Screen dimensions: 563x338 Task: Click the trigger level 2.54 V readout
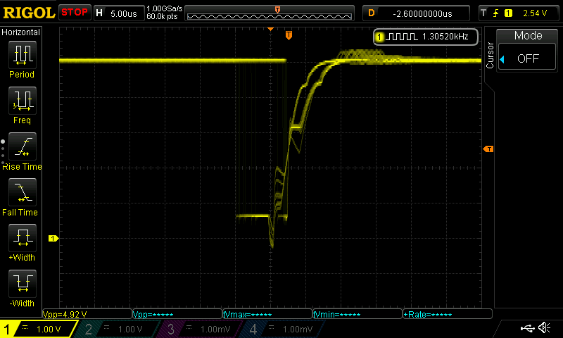click(x=535, y=13)
